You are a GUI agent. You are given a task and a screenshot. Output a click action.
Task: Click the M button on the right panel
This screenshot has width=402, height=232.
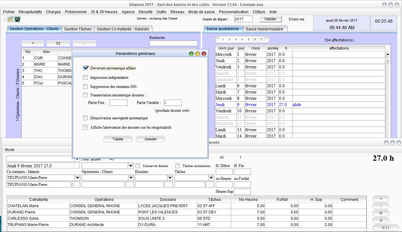(380, 213)
